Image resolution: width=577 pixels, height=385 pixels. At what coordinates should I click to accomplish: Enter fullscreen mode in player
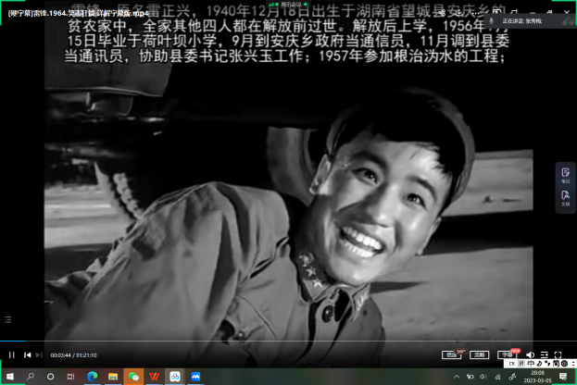(x=558, y=354)
